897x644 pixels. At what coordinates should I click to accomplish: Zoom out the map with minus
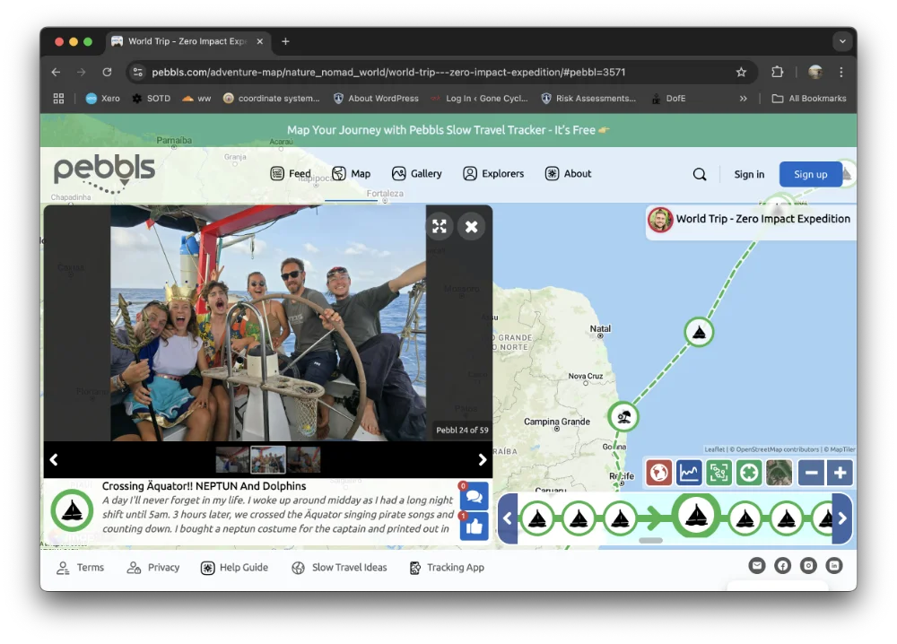pyautogui.click(x=811, y=473)
